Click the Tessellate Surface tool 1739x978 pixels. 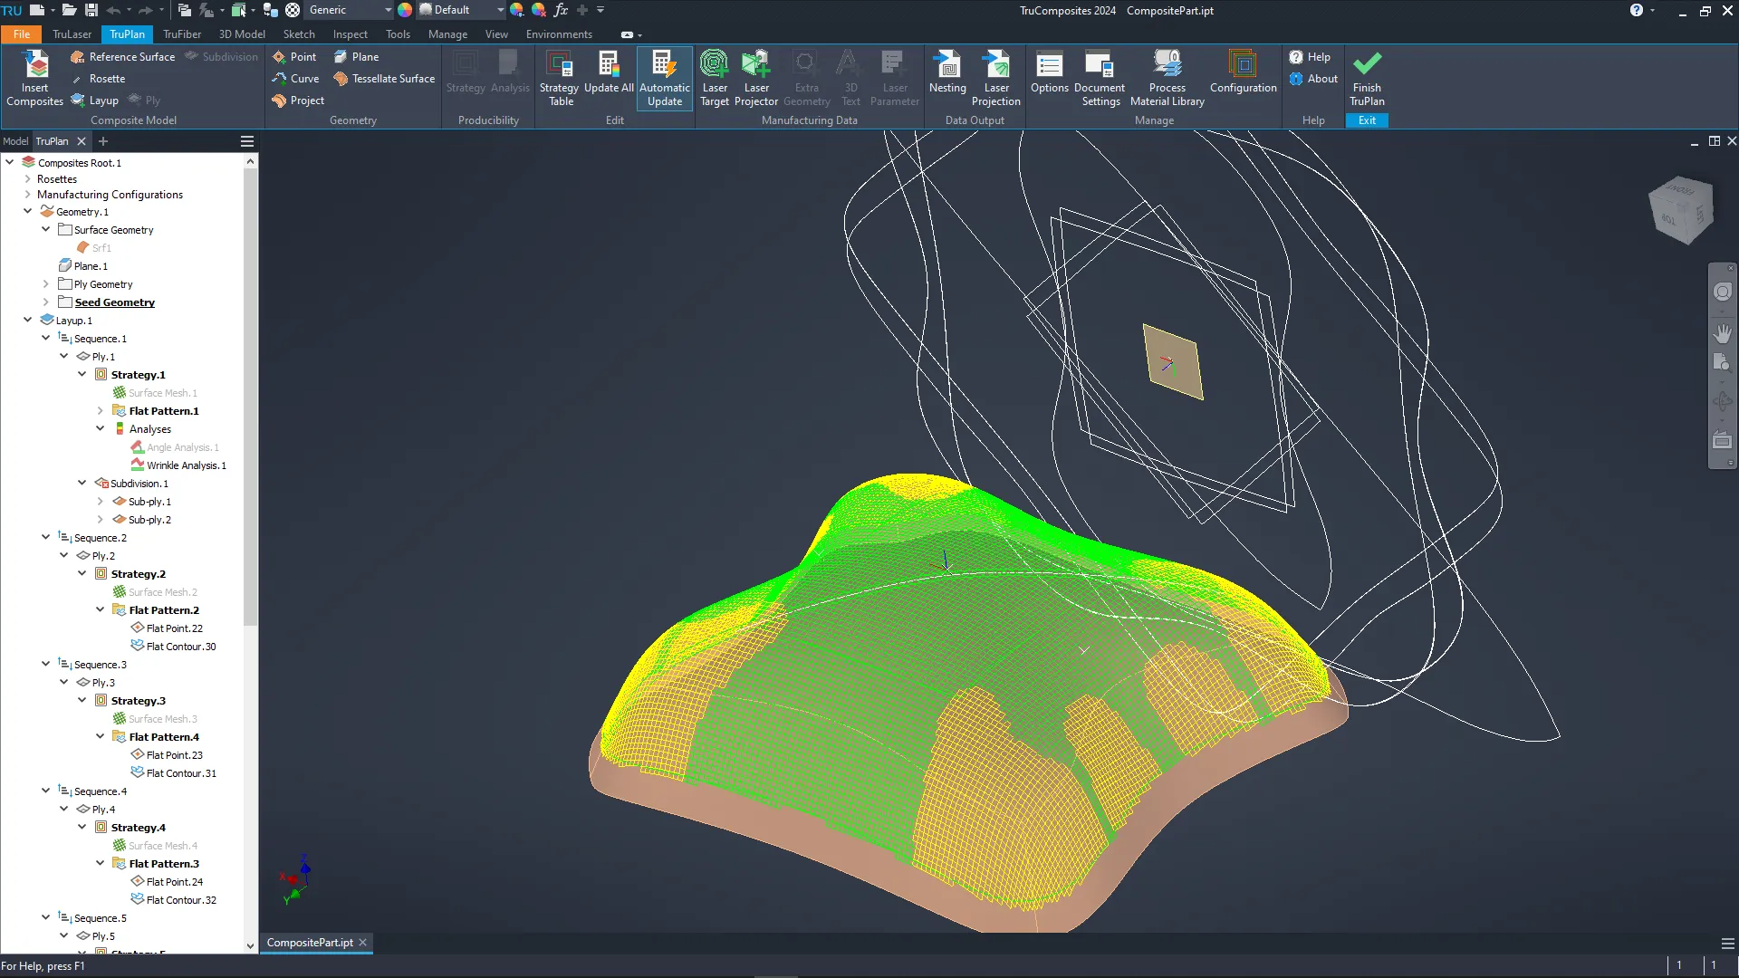[384, 79]
